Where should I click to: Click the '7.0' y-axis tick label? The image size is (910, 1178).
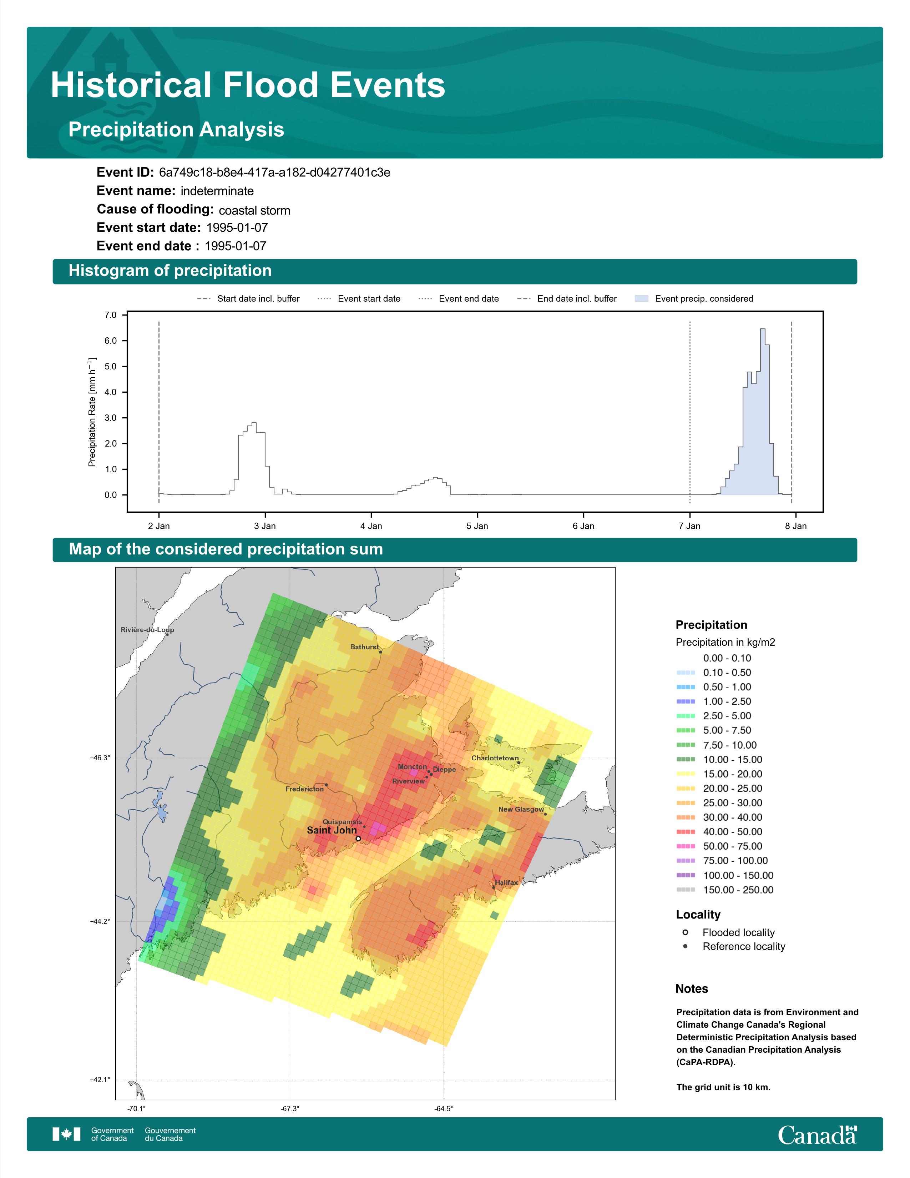tap(111, 315)
